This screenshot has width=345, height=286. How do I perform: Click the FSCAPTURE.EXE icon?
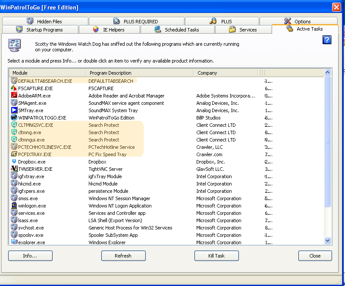point(14,88)
